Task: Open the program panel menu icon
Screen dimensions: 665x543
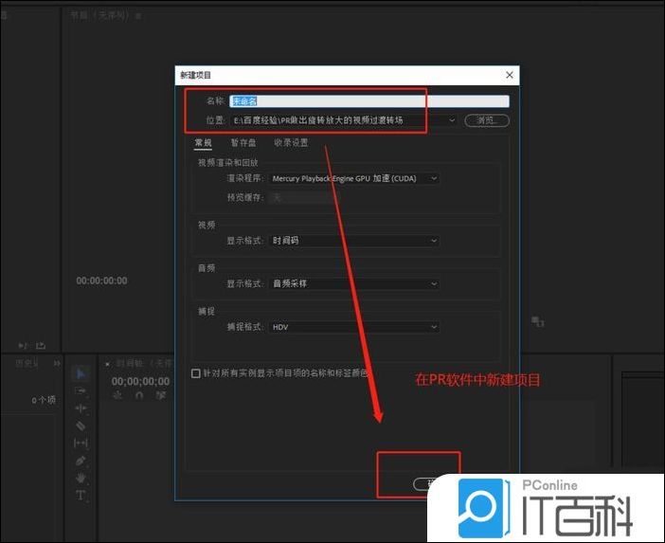Action: point(138,16)
